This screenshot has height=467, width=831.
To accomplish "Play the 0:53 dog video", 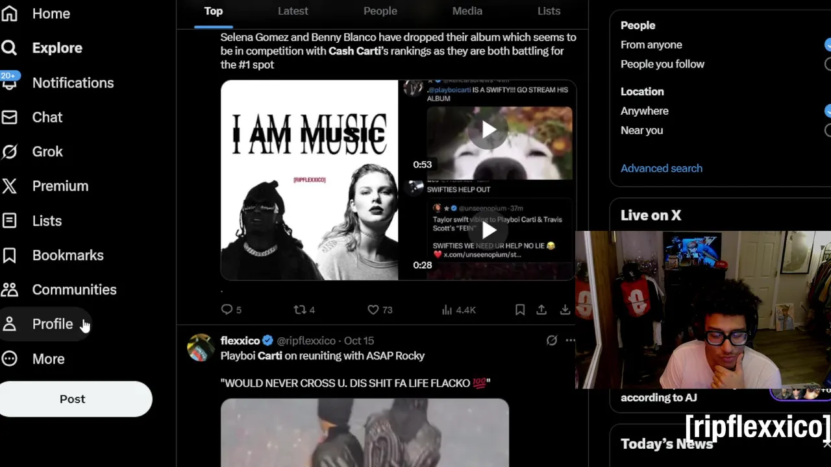I will (489, 130).
